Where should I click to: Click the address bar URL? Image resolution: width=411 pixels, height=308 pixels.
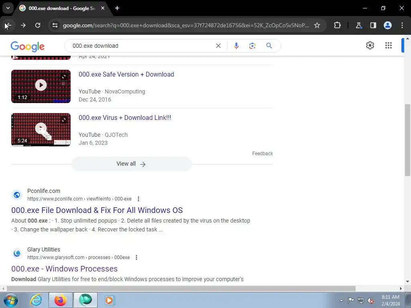(186, 25)
